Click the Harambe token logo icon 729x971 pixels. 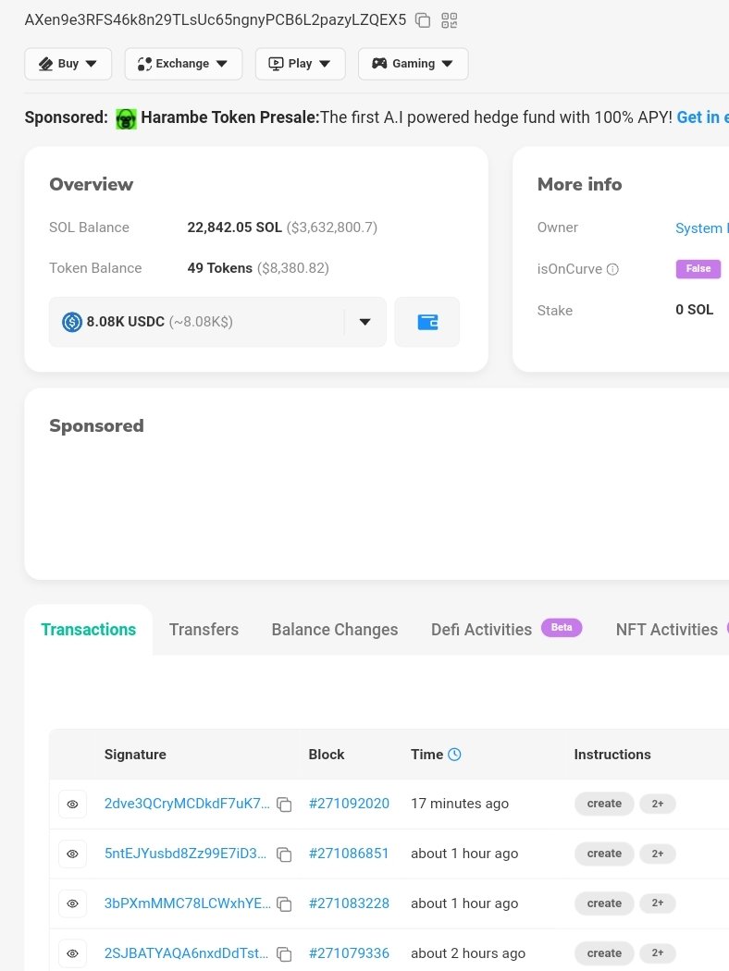click(127, 118)
